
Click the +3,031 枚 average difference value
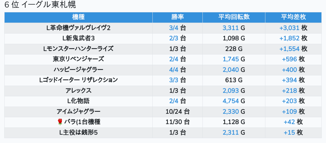tap(293, 28)
